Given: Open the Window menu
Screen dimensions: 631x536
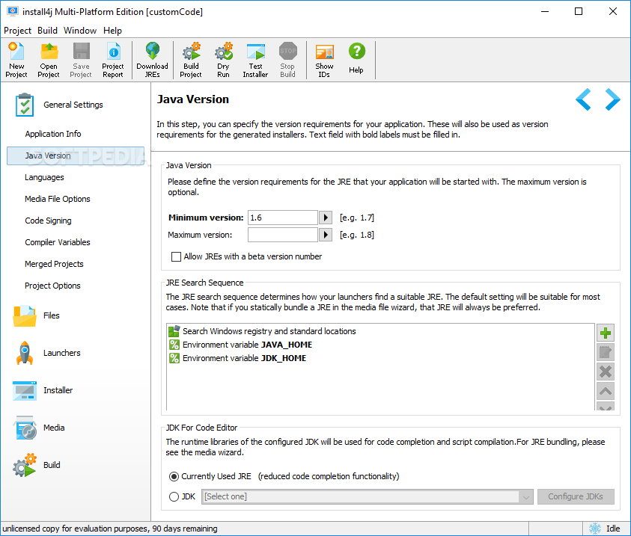Looking at the screenshot, I should point(80,31).
